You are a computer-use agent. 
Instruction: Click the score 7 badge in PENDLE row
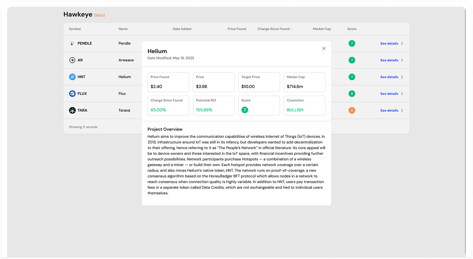point(352,43)
